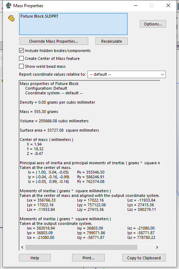
Task: Click Override Mass Properties... button
Action: (x=54, y=41)
